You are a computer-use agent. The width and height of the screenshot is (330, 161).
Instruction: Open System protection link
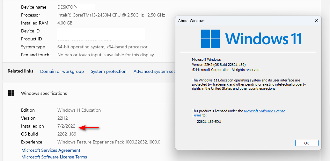(x=109, y=71)
